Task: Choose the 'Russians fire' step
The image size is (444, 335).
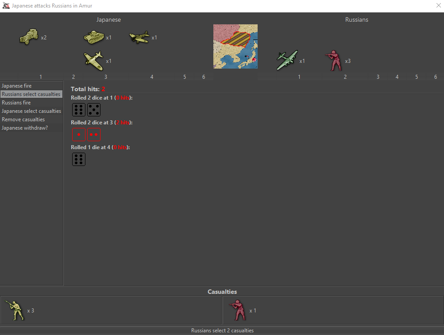Action: pos(16,103)
